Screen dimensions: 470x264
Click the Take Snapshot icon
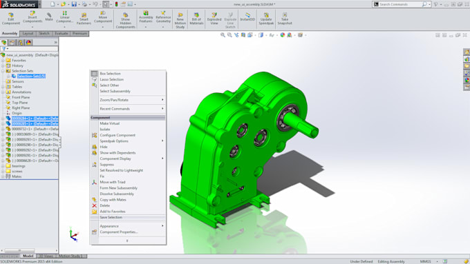coord(285,19)
